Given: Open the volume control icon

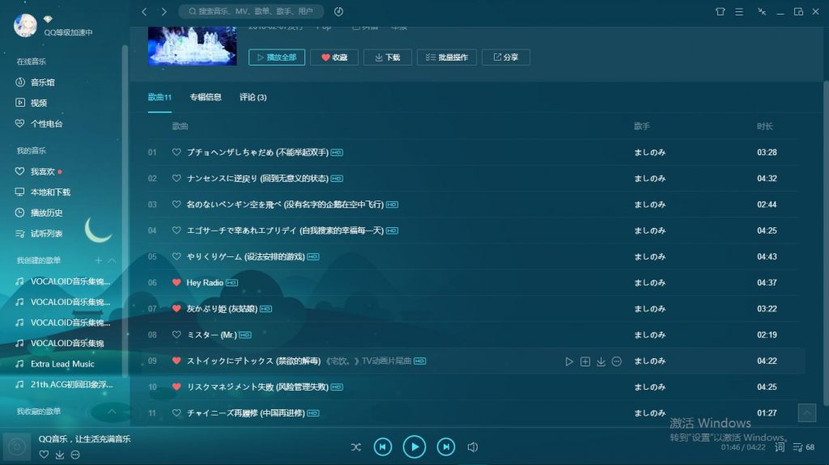Looking at the screenshot, I should click(x=473, y=447).
